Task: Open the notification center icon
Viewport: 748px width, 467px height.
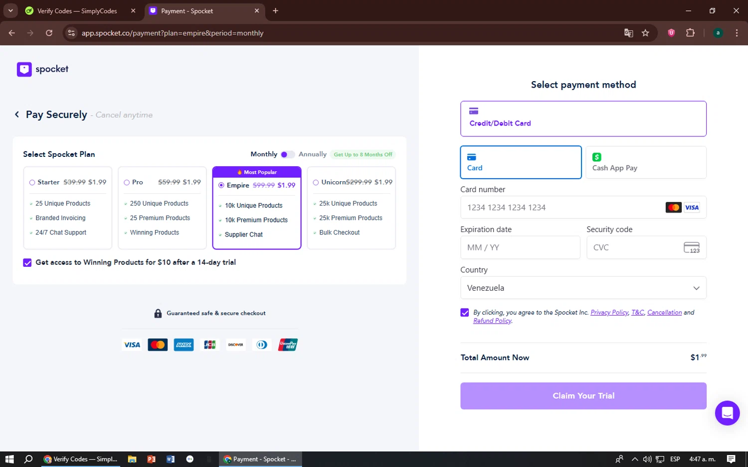Action: pos(731,459)
